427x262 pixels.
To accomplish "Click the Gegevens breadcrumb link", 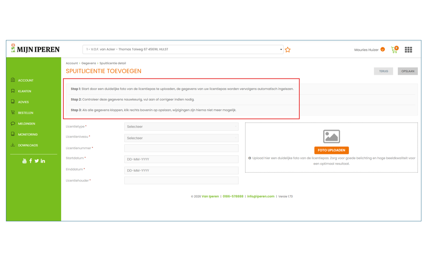I will tap(89, 63).
